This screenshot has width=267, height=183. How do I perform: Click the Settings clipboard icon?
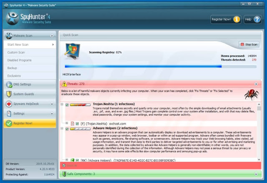pos(9,113)
